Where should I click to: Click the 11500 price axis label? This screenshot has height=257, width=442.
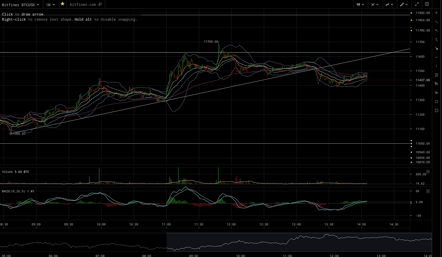click(x=420, y=71)
